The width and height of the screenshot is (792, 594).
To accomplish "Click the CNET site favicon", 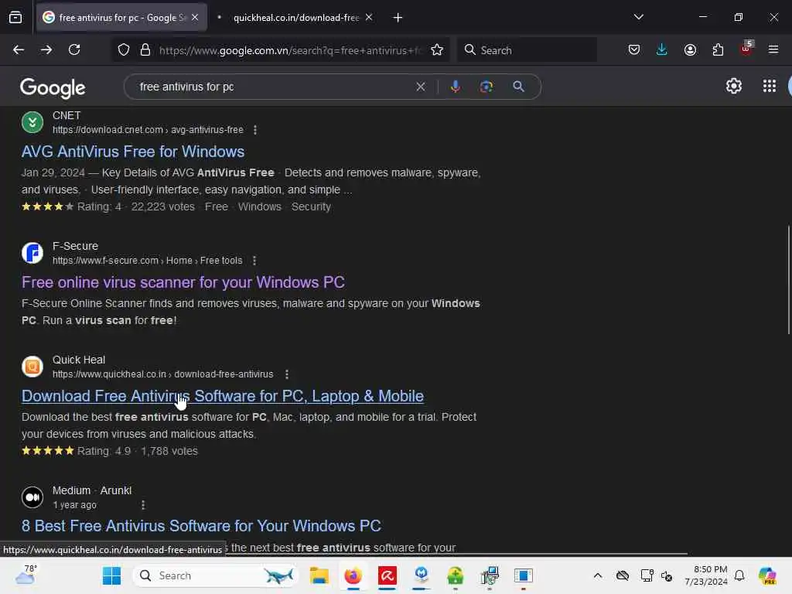I will coord(32,122).
